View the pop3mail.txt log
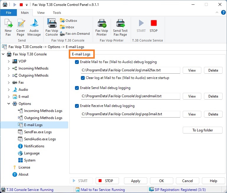Image resolution: width=227 pixels, height=193 pixels. (192, 114)
